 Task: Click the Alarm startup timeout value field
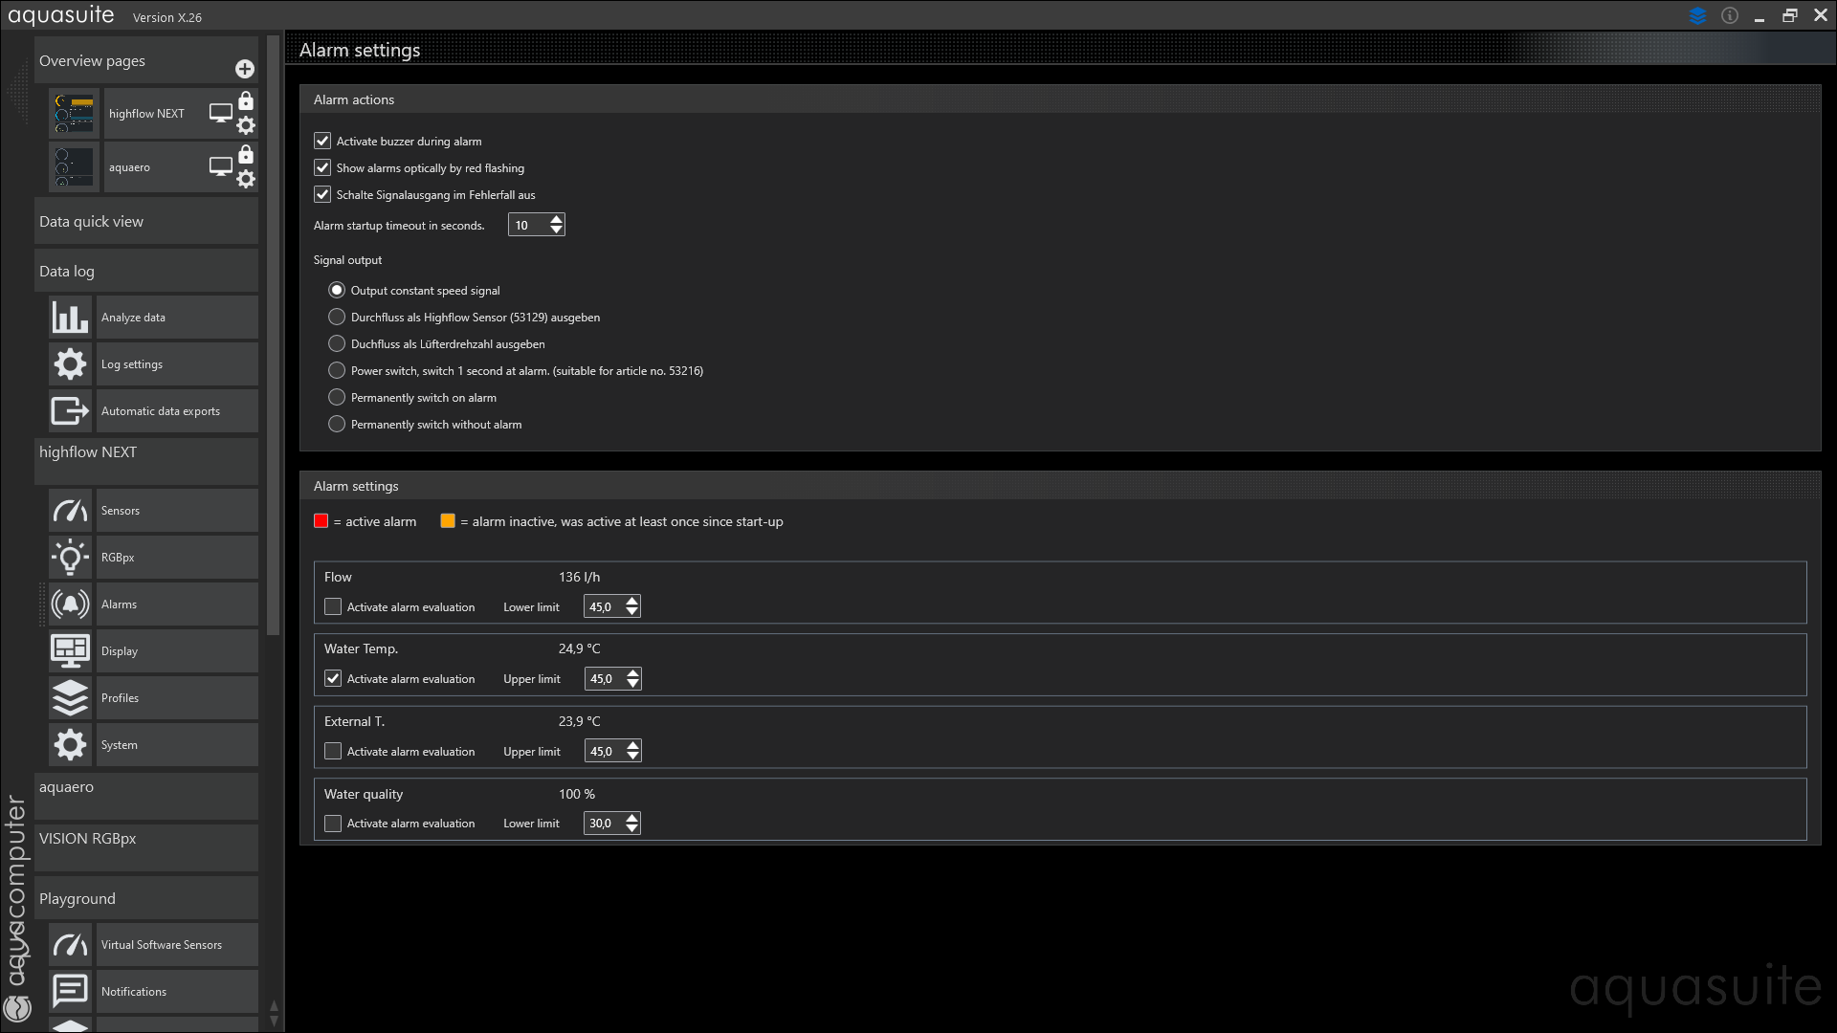coord(528,225)
